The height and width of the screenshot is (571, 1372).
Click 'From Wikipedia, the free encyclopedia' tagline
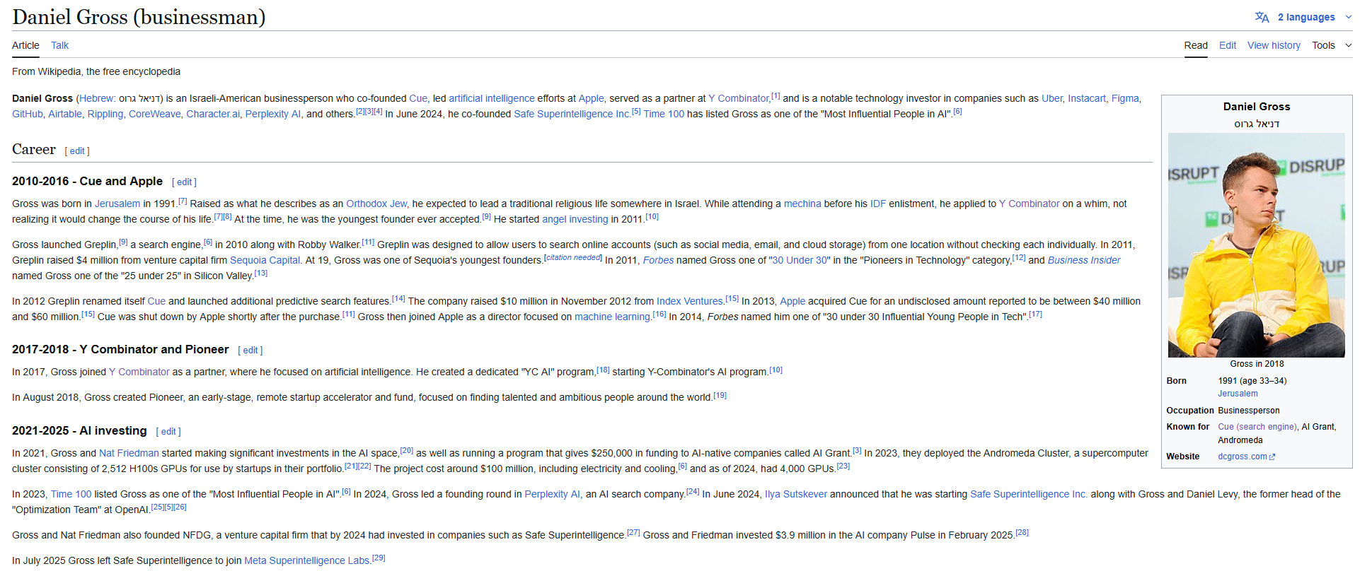pyautogui.click(x=96, y=71)
